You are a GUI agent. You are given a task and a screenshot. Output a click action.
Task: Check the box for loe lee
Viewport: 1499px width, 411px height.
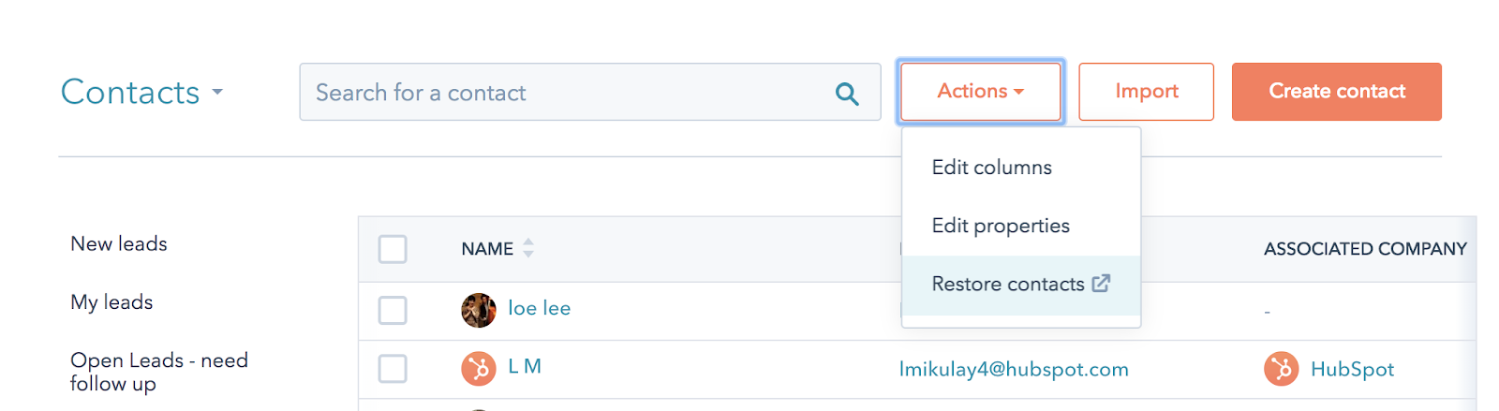393,310
